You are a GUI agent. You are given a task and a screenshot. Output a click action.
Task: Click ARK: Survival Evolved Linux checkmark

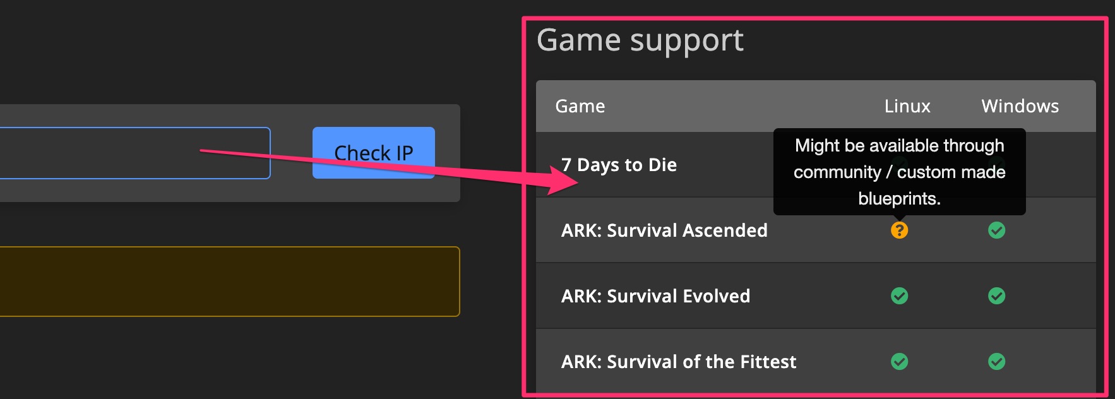[899, 296]
